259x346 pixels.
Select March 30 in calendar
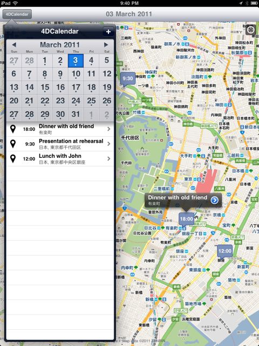pos(60,115)
